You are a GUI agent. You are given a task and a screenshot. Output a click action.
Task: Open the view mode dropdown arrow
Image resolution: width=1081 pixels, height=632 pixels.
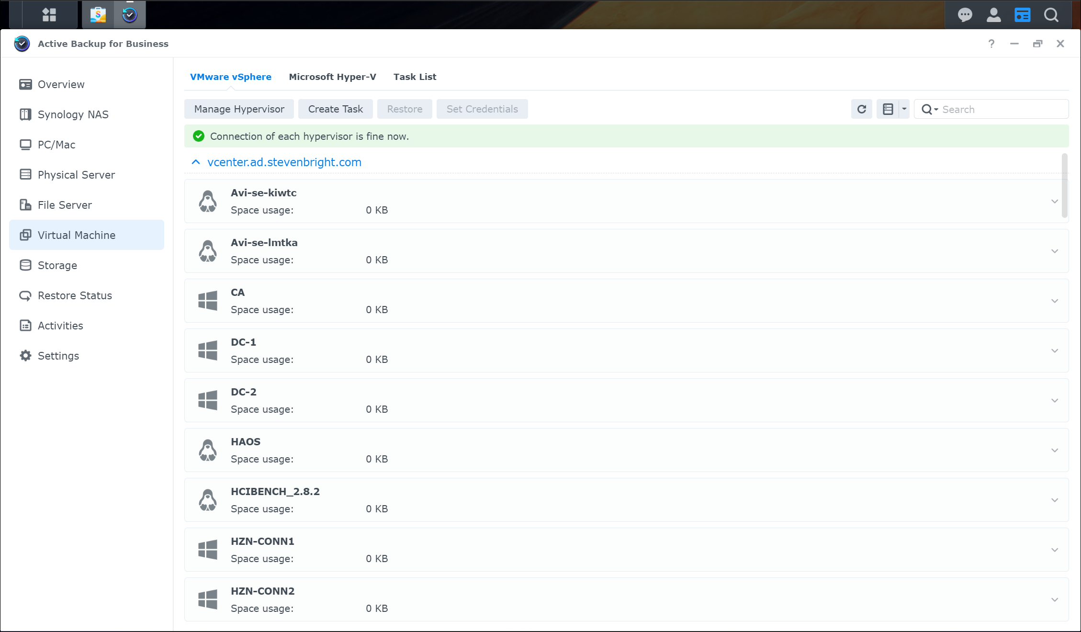tap(904, 109)
